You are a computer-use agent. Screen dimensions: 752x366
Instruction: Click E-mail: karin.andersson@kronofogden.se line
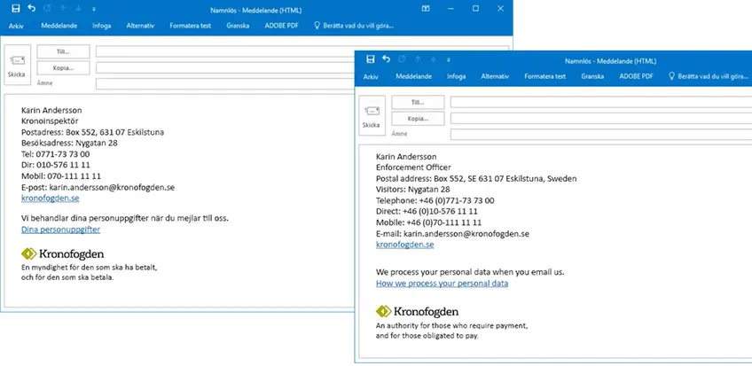pyautogui.click(x=453, y=234)
